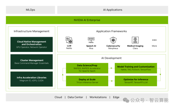174x107 pixels.
Task: Open the Cluster Management block
Action: pos(31,62)
